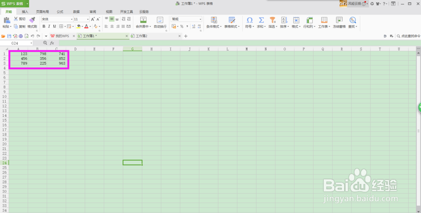The height and width of the screenshot is (213, 421).
Task: Toggle bottom vertical alignment
Action: click(117, 19)
